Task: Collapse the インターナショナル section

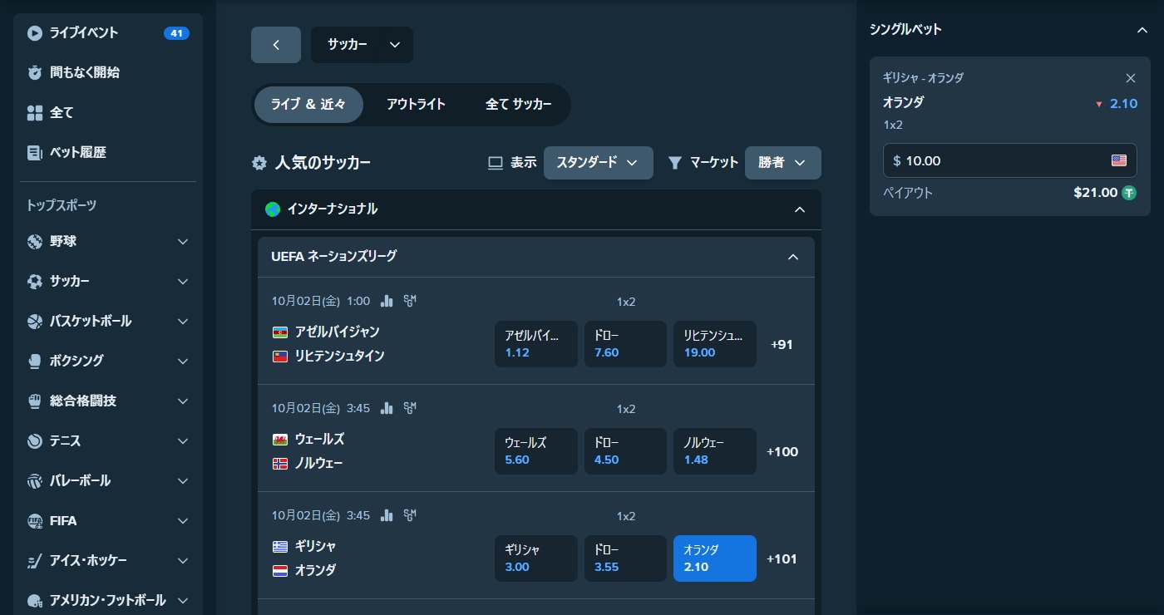Action: [x=800, y=209]
